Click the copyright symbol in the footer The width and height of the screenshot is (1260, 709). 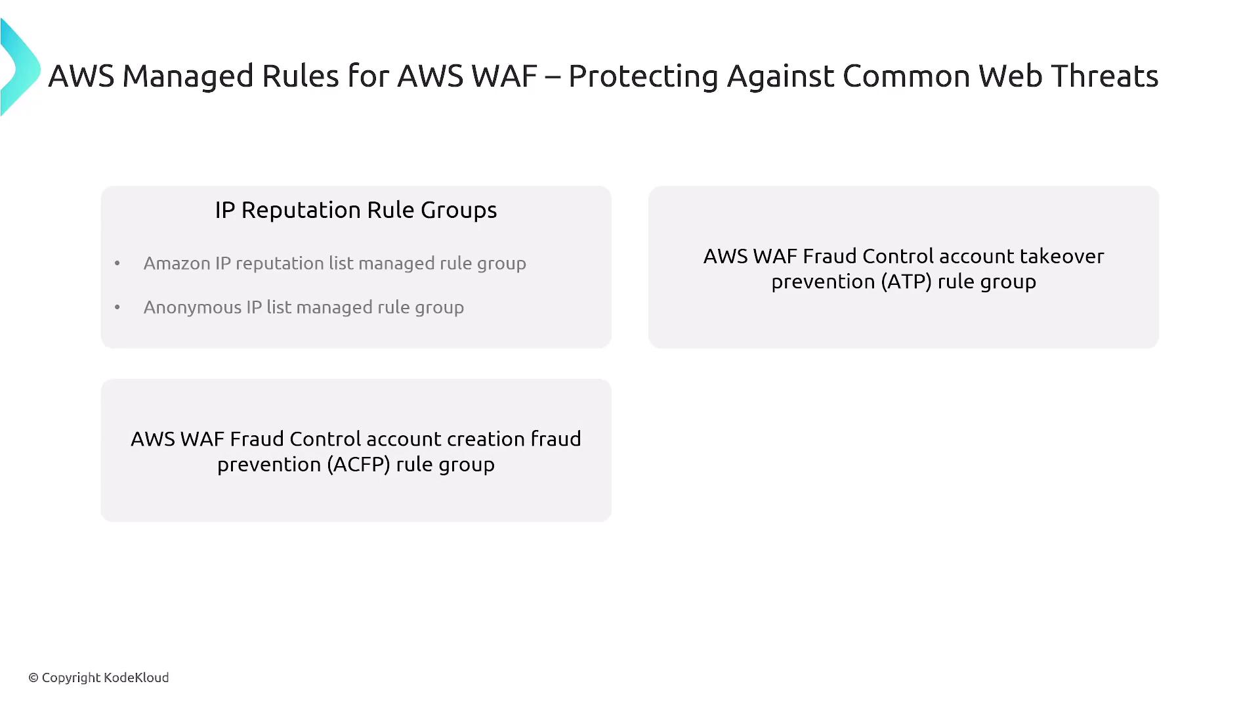33,677
